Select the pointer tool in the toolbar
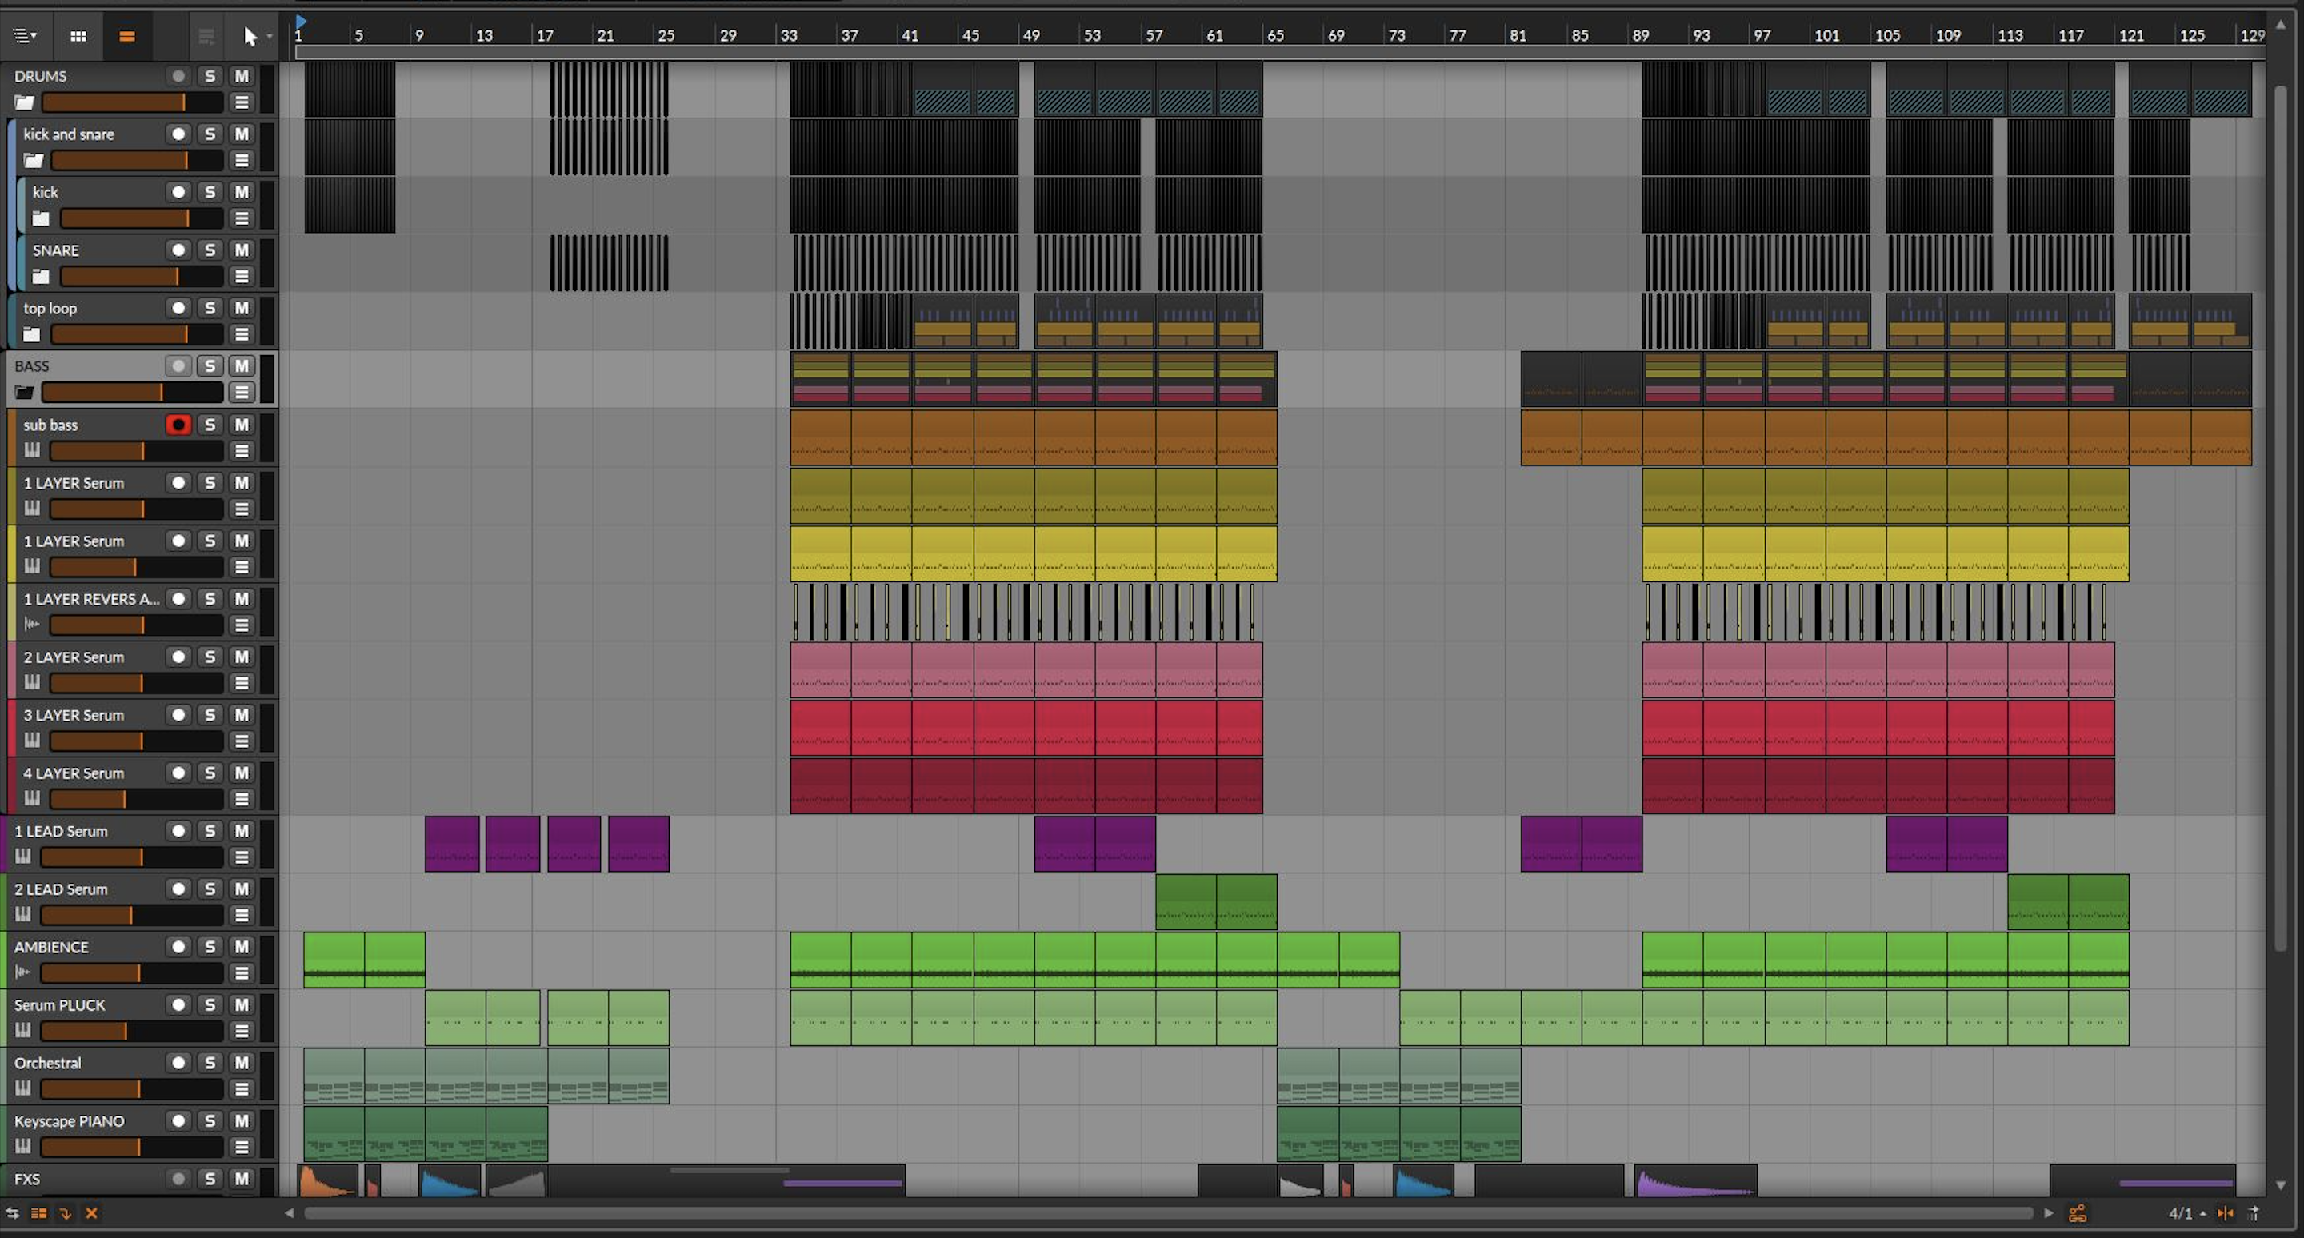Image resolution: width=2304 pixels, height=1238 pixels. (x=250, y=36)
